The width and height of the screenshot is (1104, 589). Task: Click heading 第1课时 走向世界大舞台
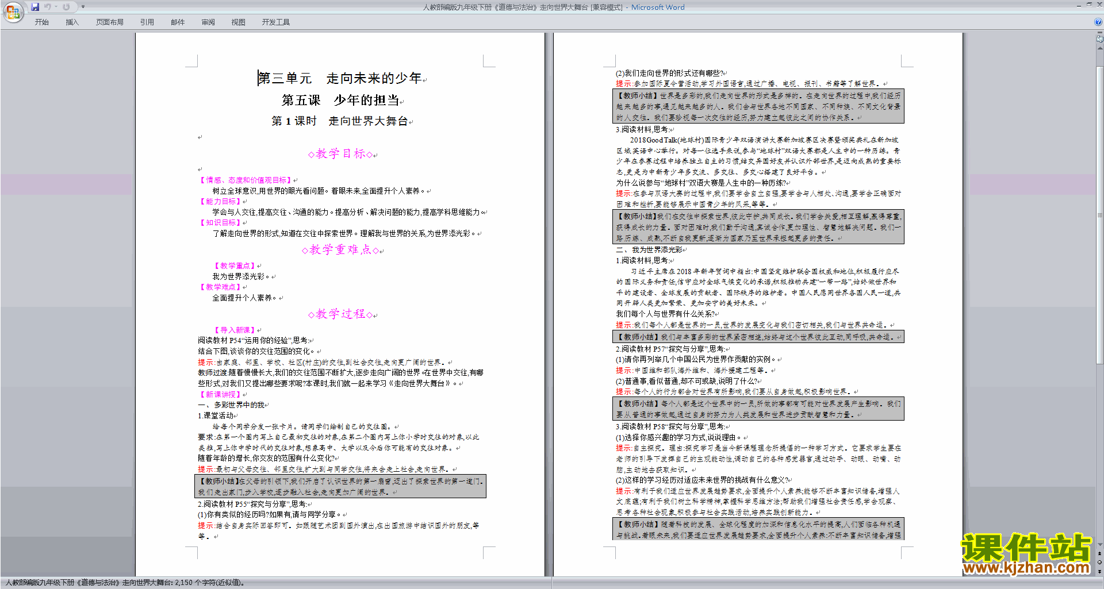(x=340, y=121)
